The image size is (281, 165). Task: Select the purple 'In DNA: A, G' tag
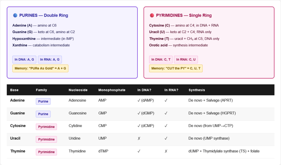point(24,60)
